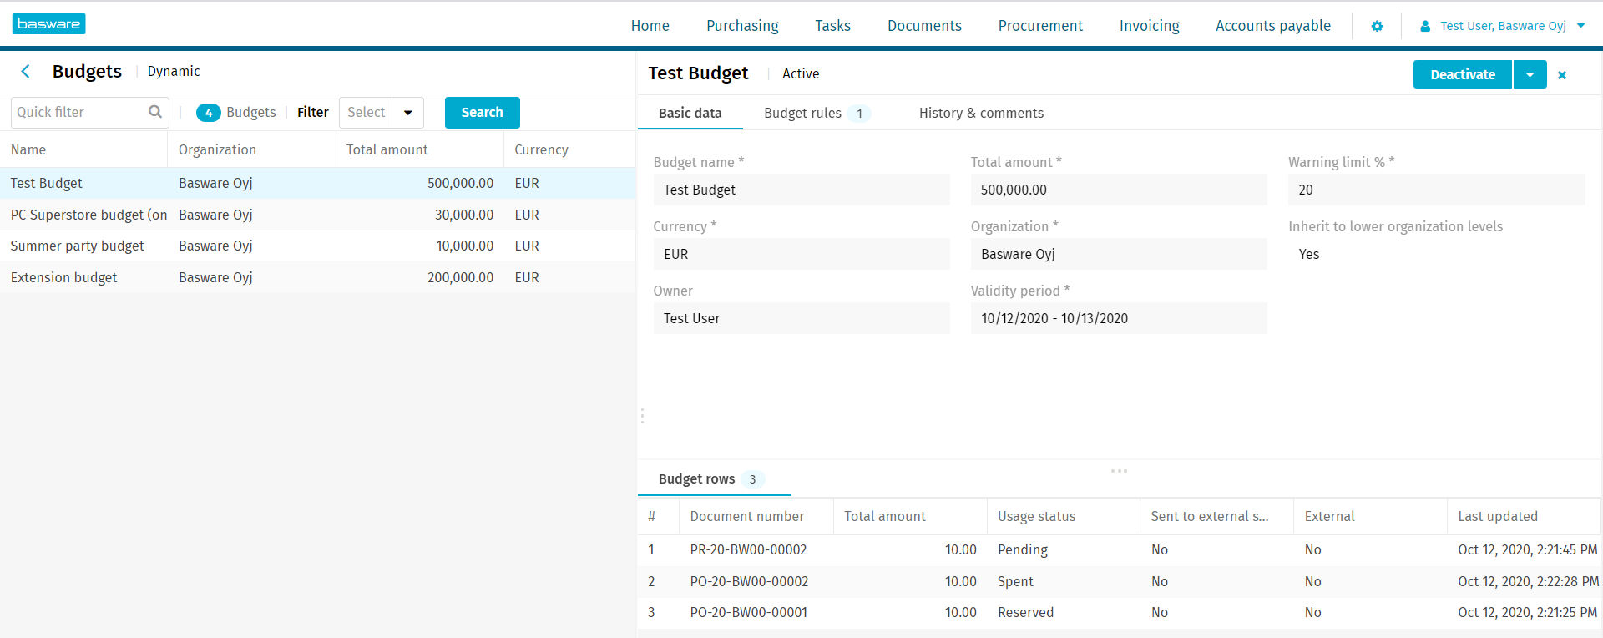Screen dimensions: 1603x638
Task: Click the Owner field showing Test User
Action: point(801,318)
